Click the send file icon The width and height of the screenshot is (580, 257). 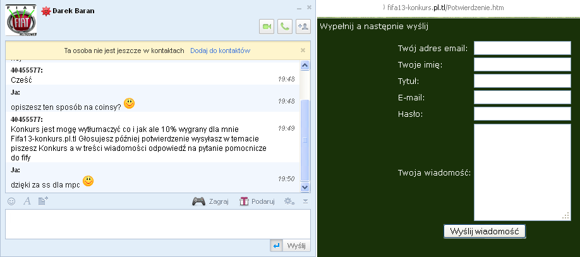pos(43,201)
